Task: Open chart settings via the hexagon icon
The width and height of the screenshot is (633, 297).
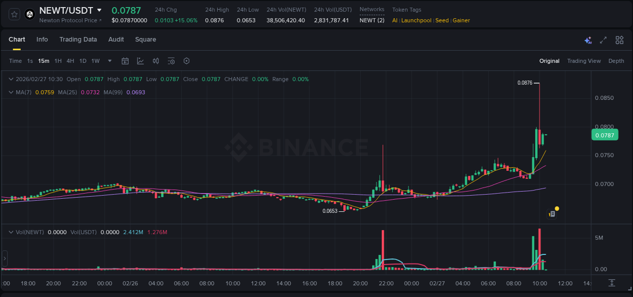Action: click(x=186, y=61)
